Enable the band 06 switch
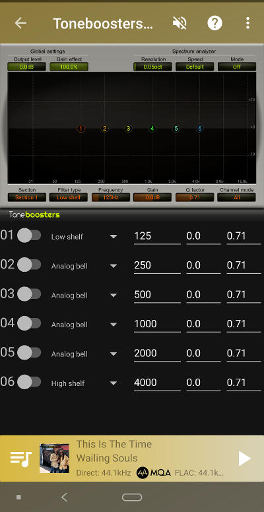 pos(29,382)
